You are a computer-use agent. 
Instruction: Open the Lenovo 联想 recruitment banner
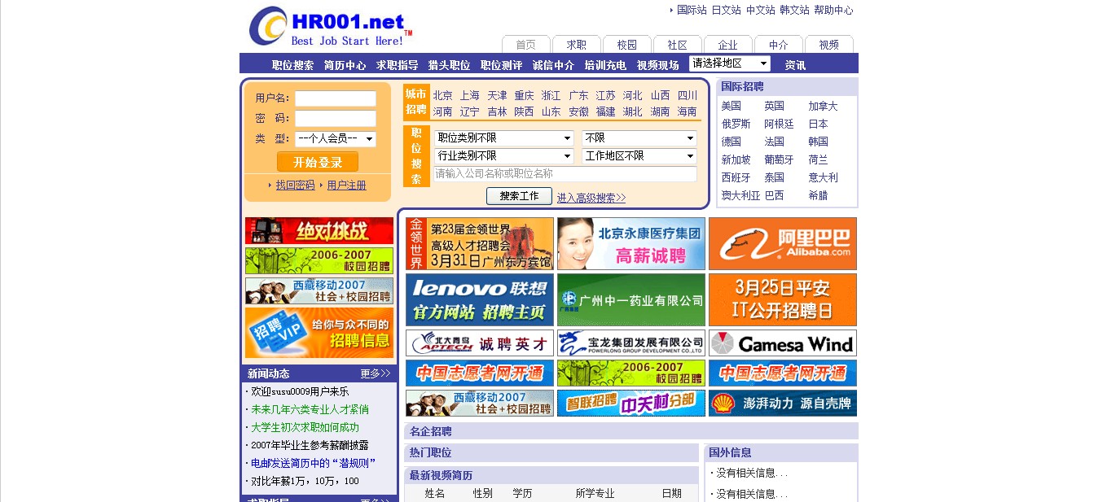pyautogui.click(x=480, y=299)
